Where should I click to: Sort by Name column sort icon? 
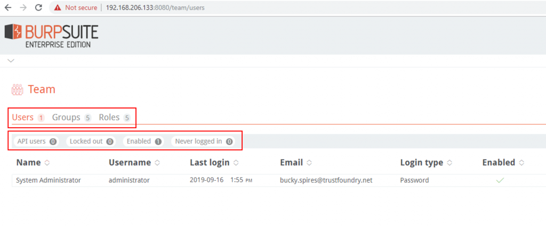point(47,163)
